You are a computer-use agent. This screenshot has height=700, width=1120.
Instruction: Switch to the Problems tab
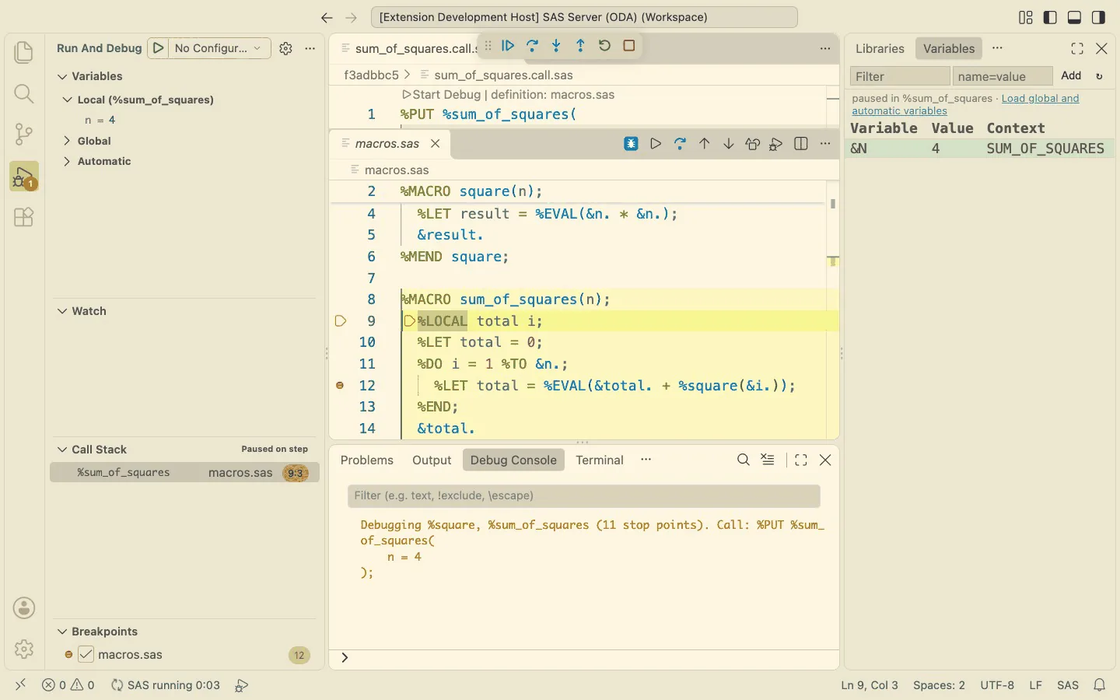click(x=366, y=460)
